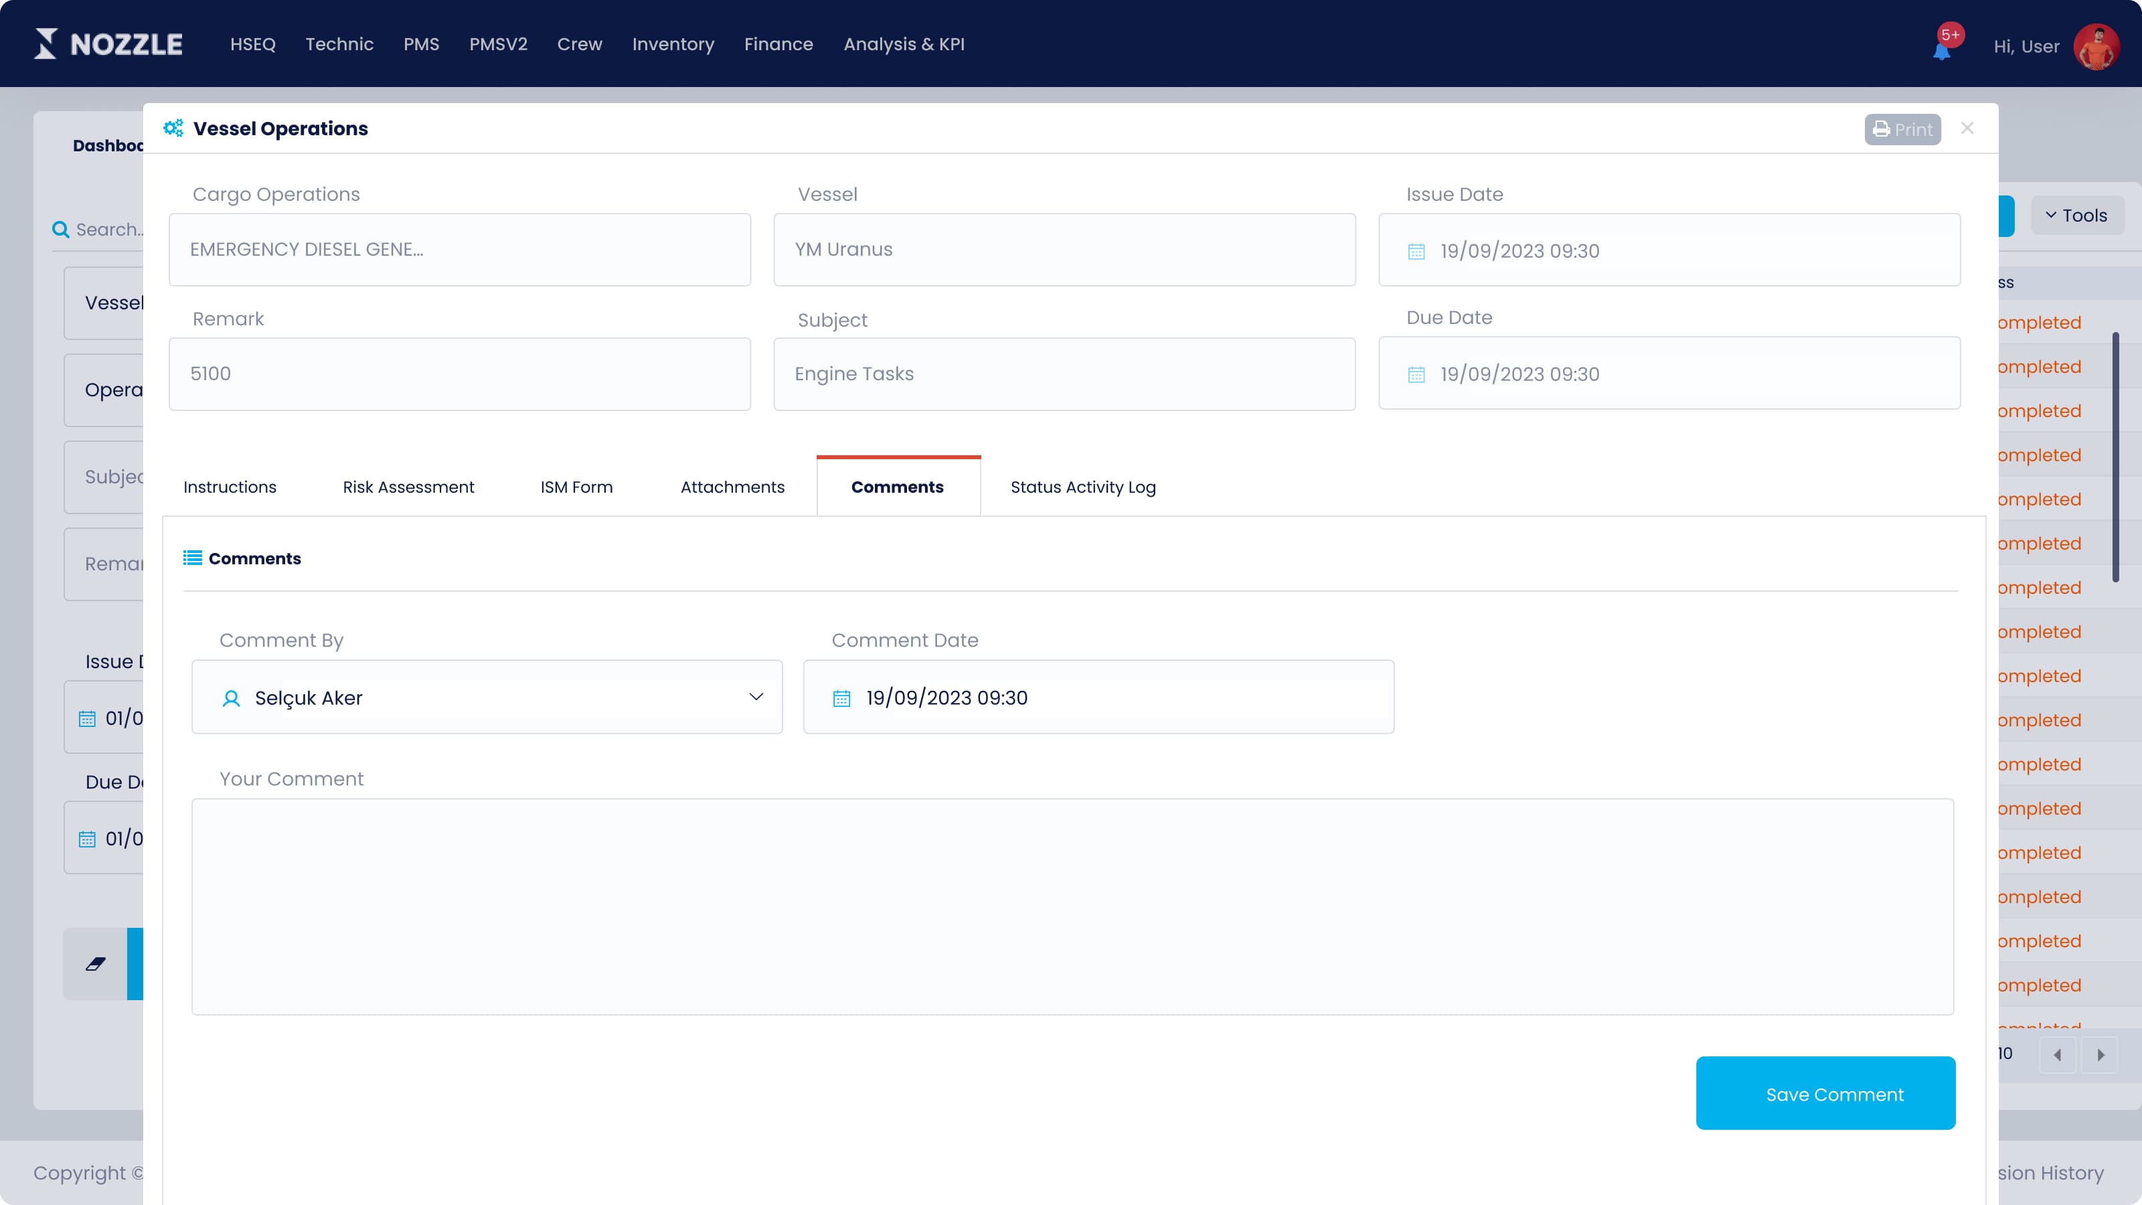The image size is (2142, 1205).
Task: Click the Remark field showing 5100
Action: (460, 374)
